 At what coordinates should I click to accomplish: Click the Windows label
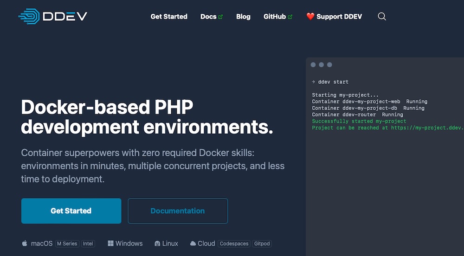129,243
